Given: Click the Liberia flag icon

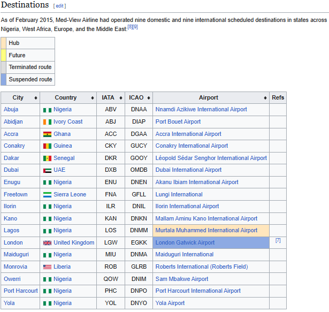Looking at the screenshot, I should pos(47,267).
